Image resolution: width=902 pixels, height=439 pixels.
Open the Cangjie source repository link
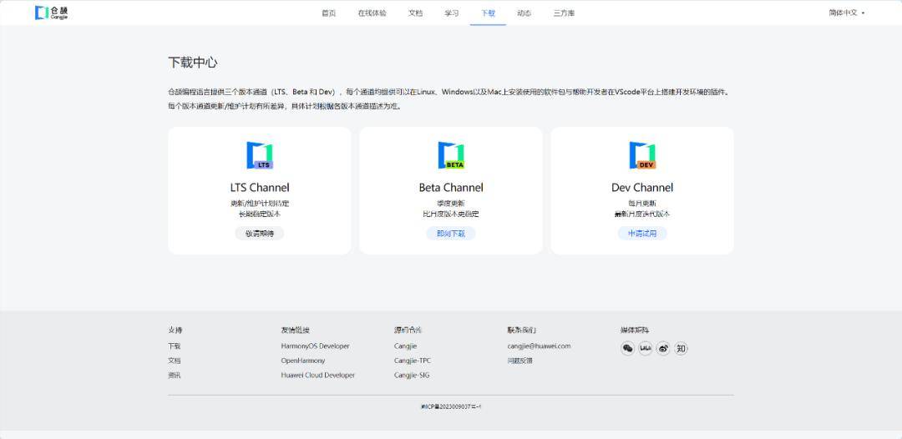406,346
